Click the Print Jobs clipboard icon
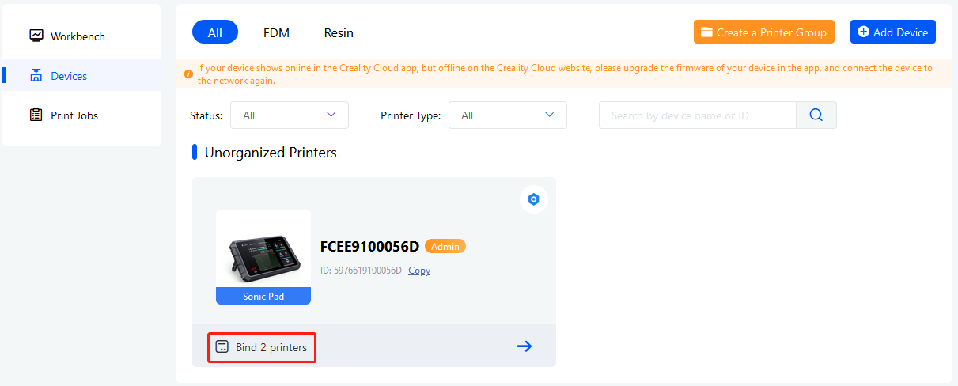Screen dimensions: 958x386 click(36, 115)
